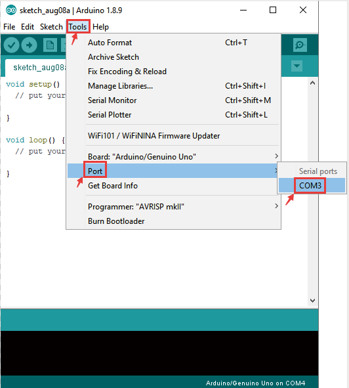Open the File menu

point(9,27)
